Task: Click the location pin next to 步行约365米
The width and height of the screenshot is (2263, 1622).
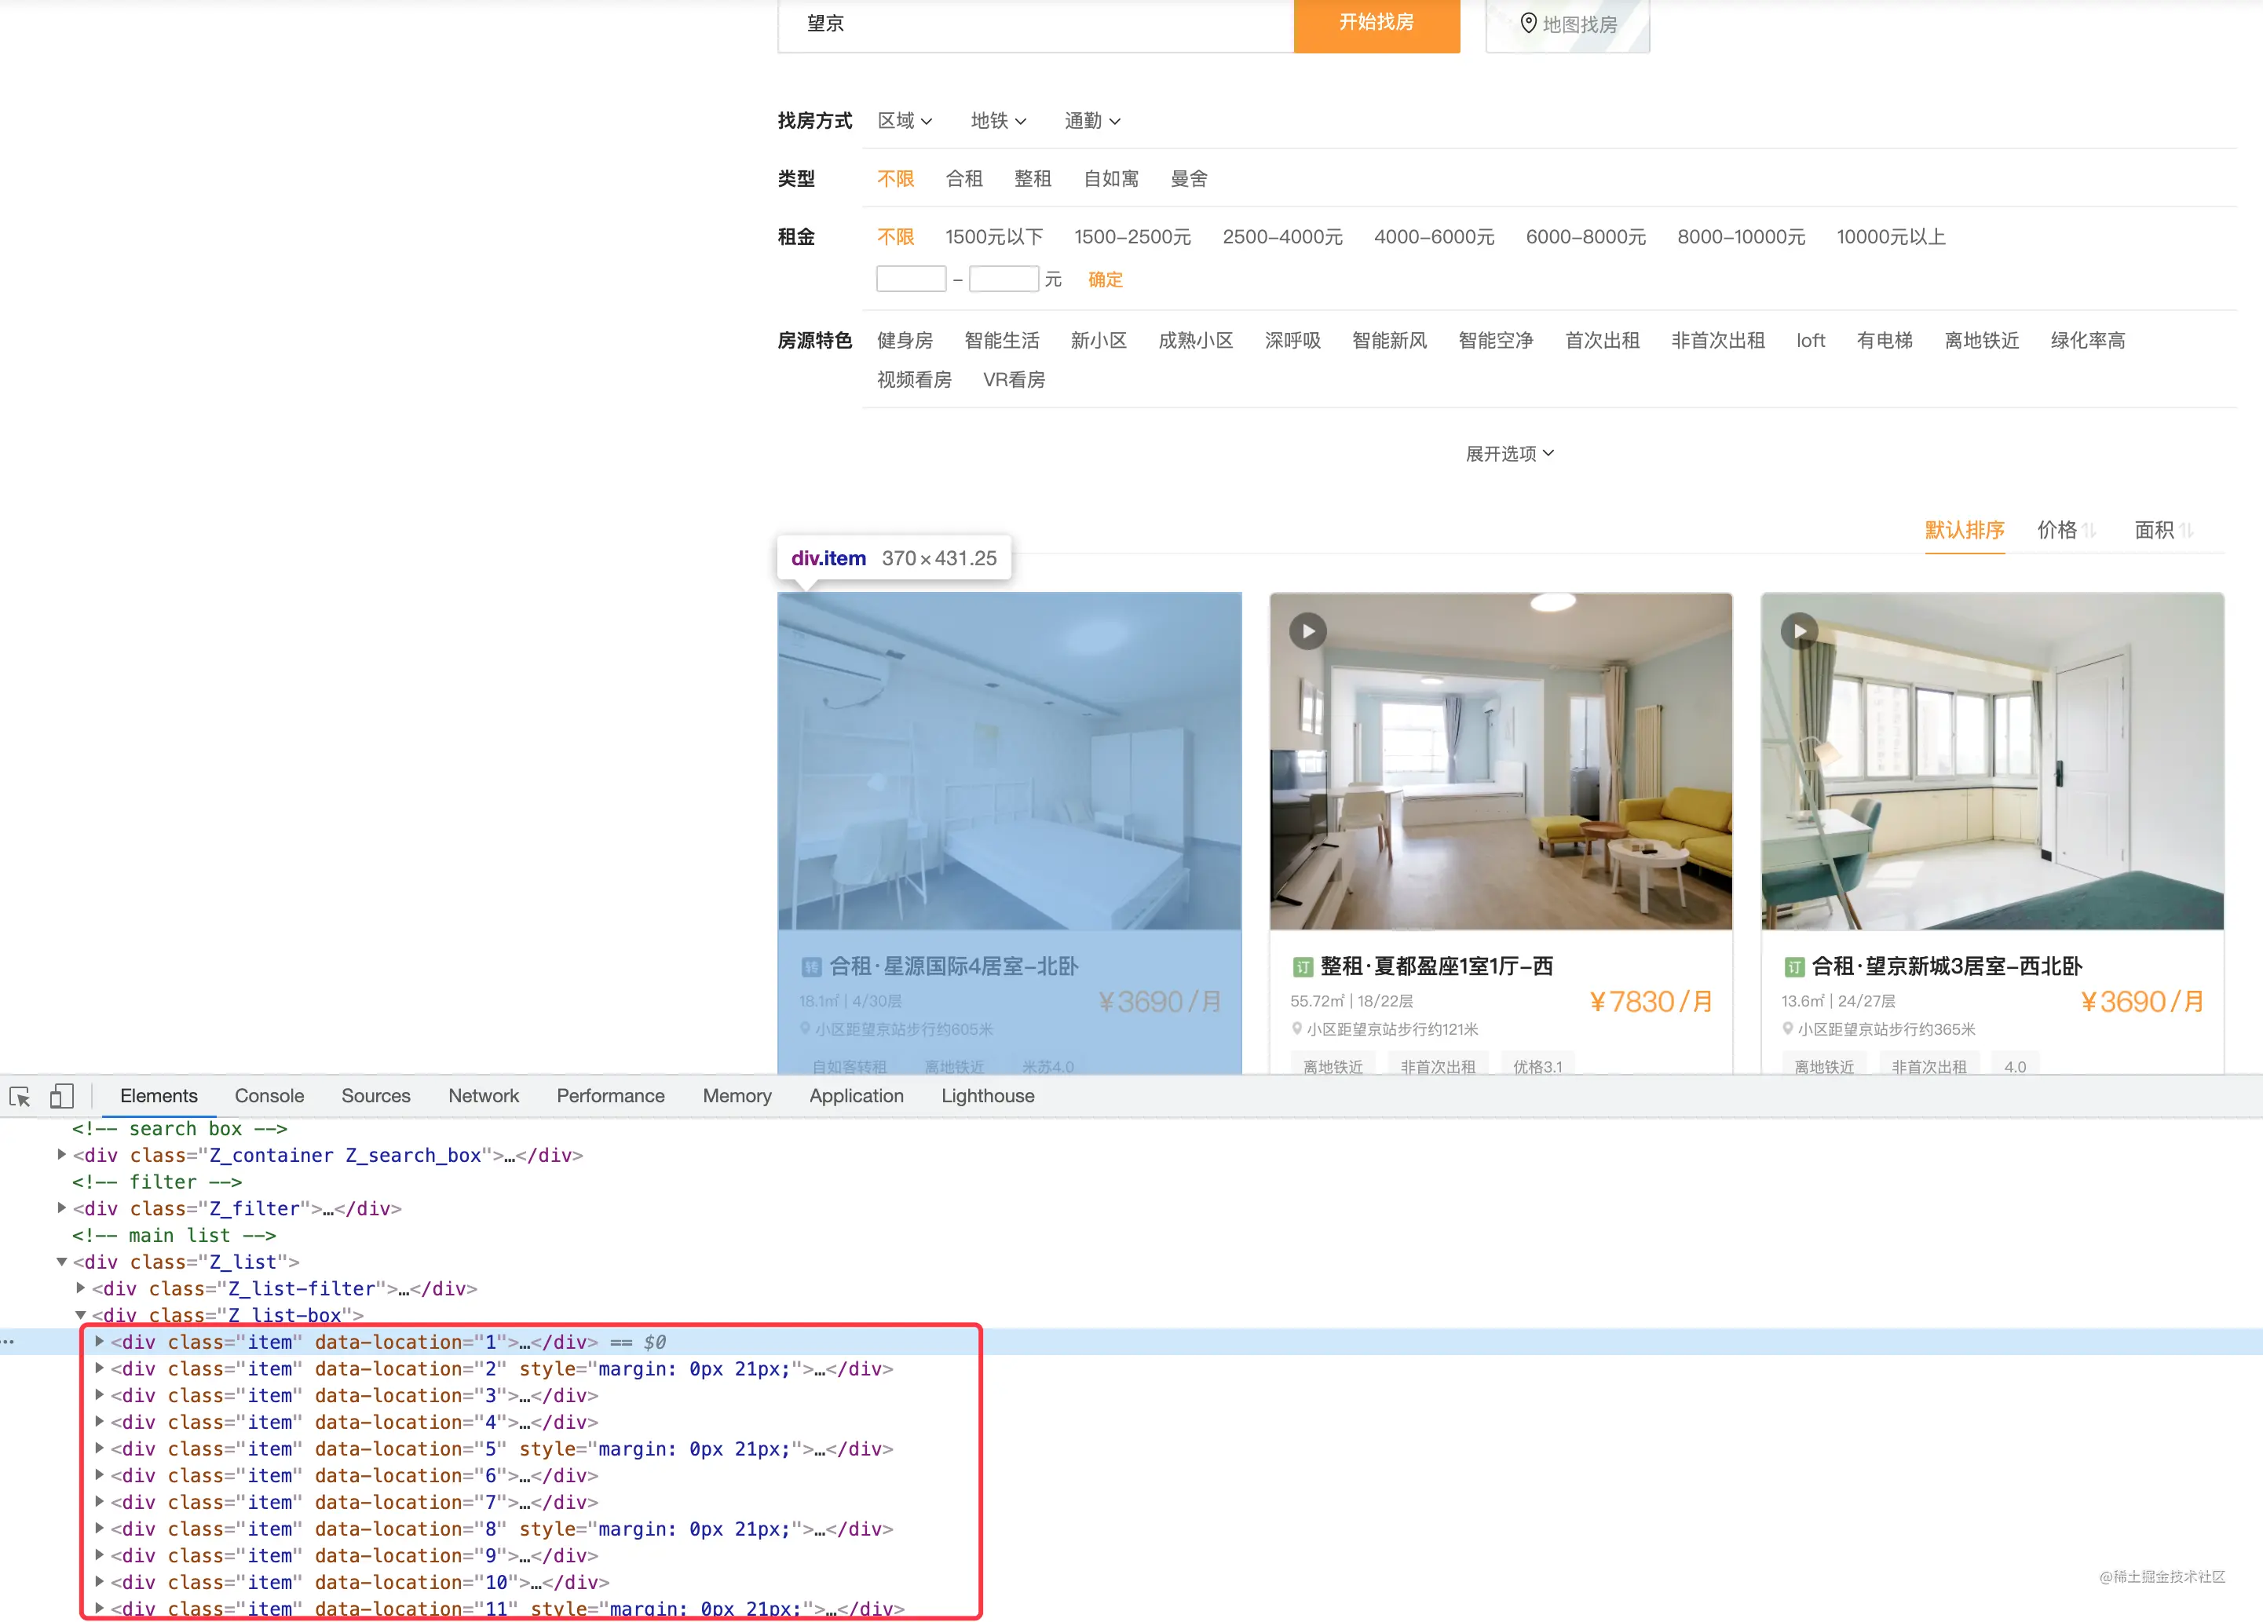Action: (1788, 1028)
